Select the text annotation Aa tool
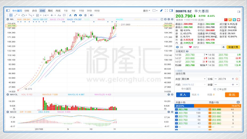247x139 pixels. pos(59,15)
